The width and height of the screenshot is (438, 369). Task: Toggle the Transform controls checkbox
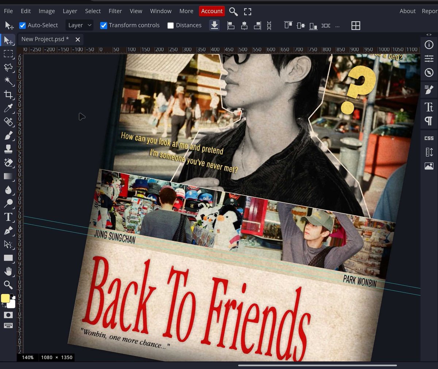pyautogui.click(x=103, y=25)
